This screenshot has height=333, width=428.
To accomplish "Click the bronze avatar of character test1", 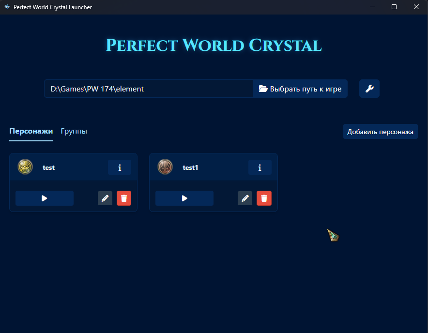I will coord(165,167).
